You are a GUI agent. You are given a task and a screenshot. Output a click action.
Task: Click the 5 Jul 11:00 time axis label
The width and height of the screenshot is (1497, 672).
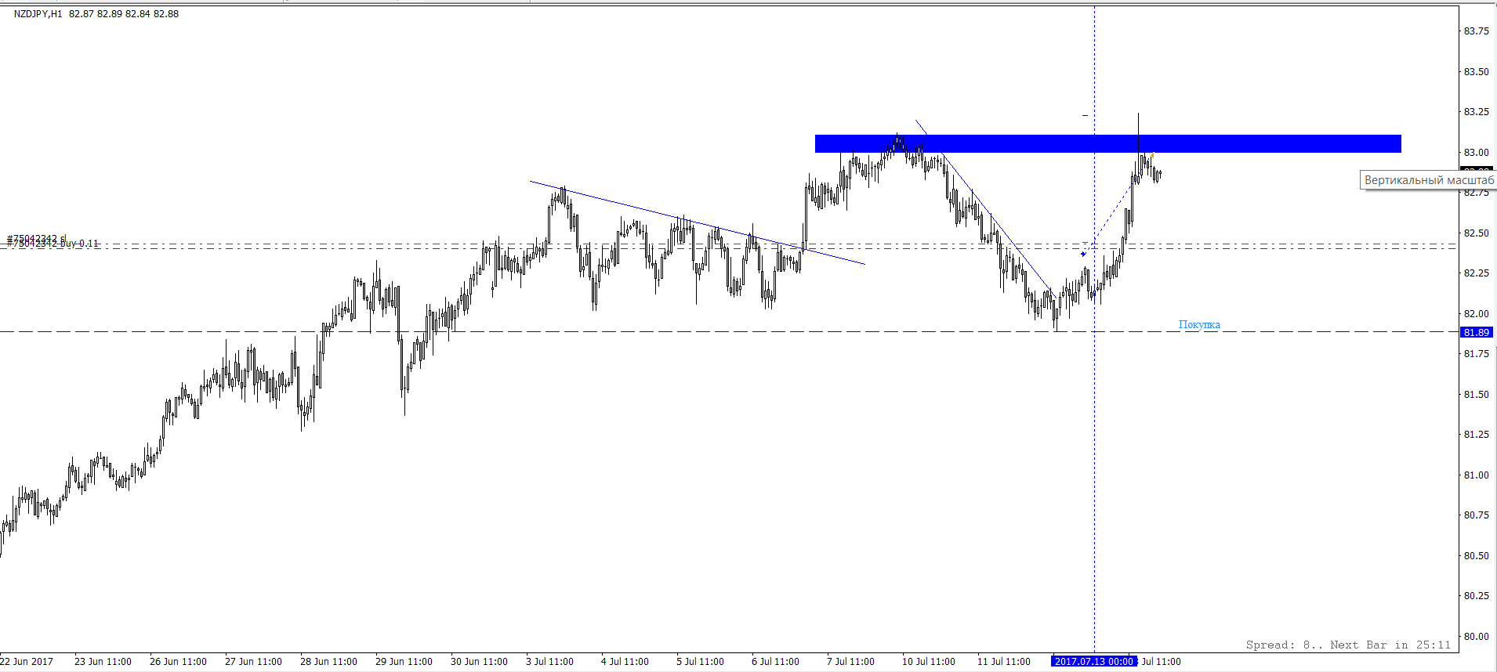(x=700, y=662)
